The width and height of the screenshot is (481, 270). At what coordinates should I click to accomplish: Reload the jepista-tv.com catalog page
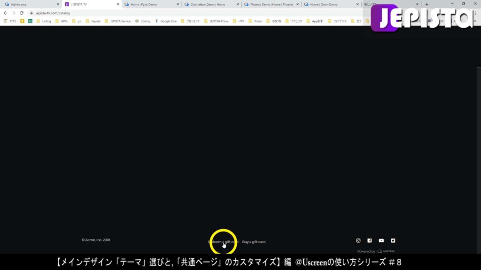pyautogui.click(x=22, y=13)
